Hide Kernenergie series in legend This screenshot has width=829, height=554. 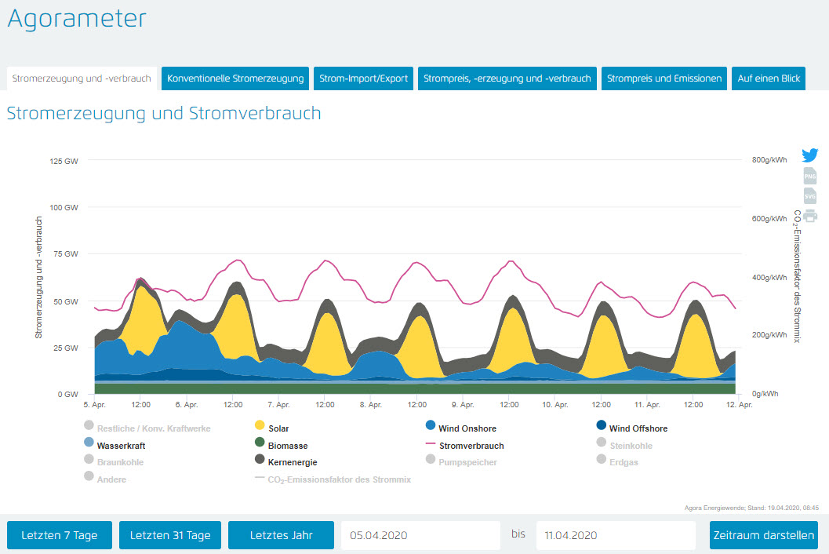pyautogui.click(x=292, y=462)
